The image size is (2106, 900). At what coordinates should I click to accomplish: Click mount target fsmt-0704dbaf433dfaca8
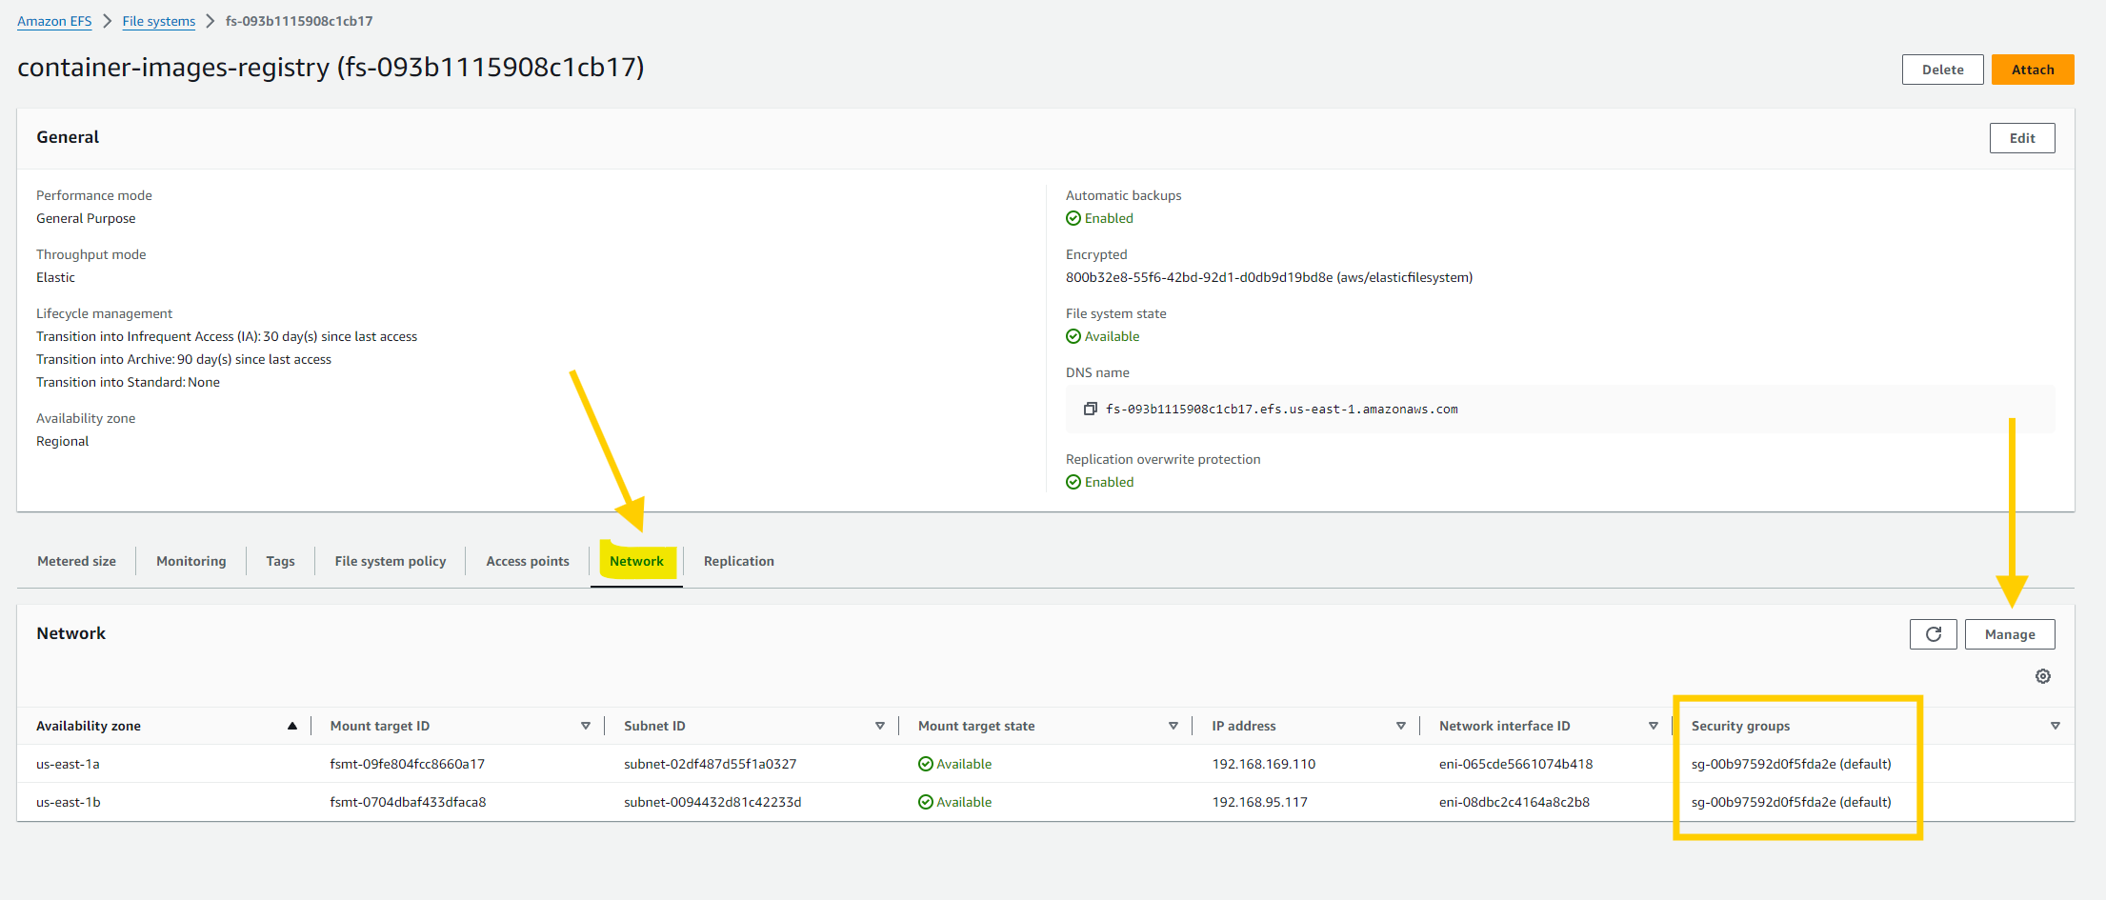[408, 802]
